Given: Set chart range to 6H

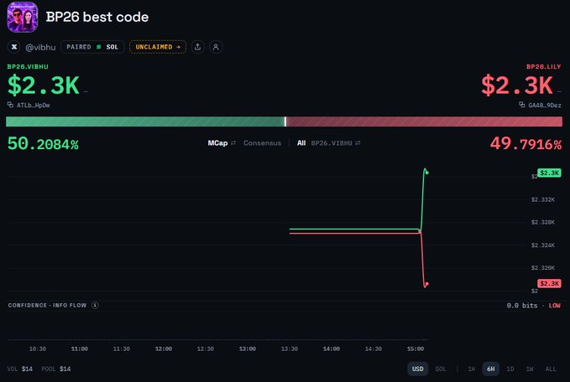Looking at the screenshot, I should pos(491,369).
